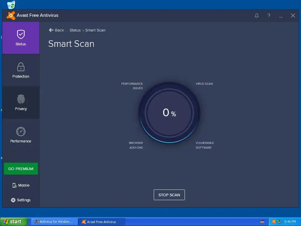Click the Back text link
Image resolution: width=301 pixels, height=226 pixels.
click(x=59, y=30)
